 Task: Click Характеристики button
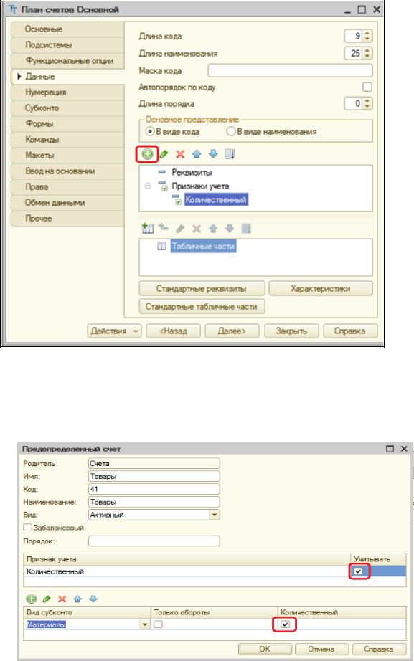[x=321, y=289]
